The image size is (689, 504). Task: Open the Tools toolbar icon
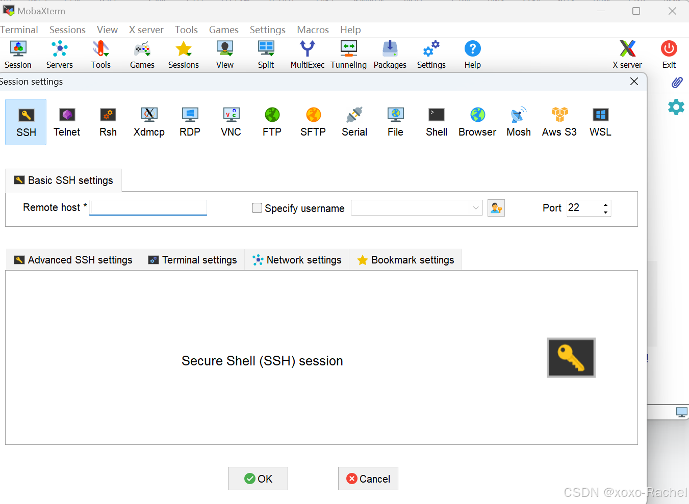pyautogui.click(x=101, y=55)
